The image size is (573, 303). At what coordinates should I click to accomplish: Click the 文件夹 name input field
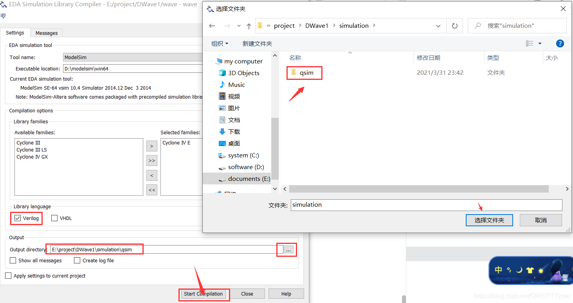point(427,205)
